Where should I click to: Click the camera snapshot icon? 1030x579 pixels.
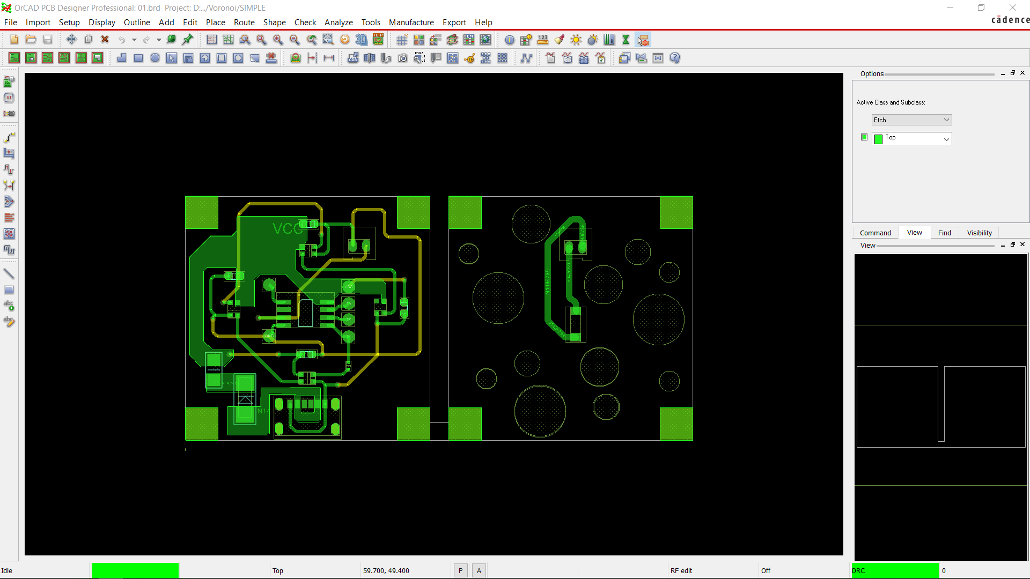(403, 58)
